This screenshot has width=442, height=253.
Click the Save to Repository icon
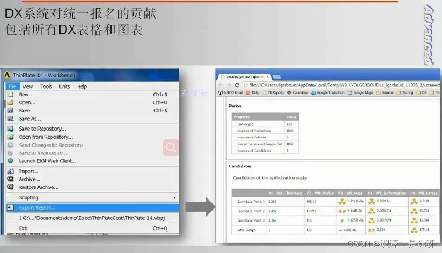[10, 129]
